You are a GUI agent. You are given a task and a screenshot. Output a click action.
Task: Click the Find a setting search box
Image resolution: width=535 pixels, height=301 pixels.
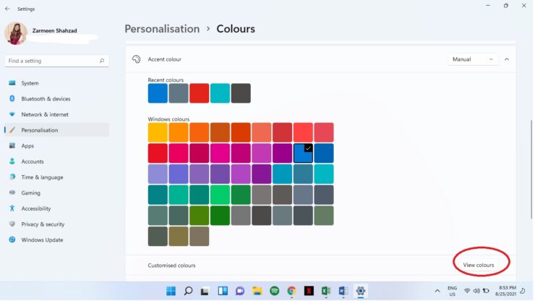tap(51, 61)
